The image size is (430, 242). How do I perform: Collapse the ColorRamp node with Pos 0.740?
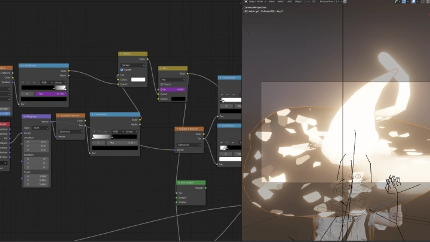coord(21,66)
